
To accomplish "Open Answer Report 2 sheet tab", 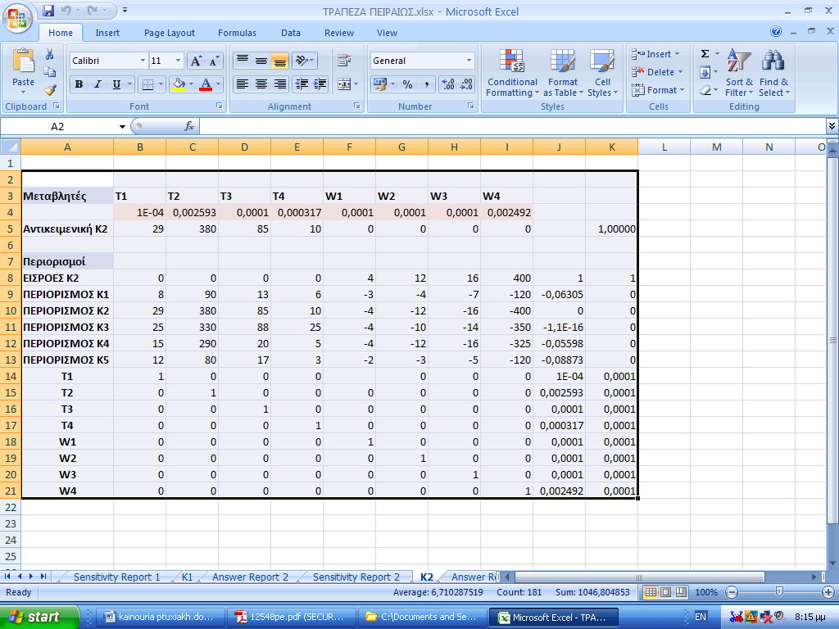I will 250,577.
